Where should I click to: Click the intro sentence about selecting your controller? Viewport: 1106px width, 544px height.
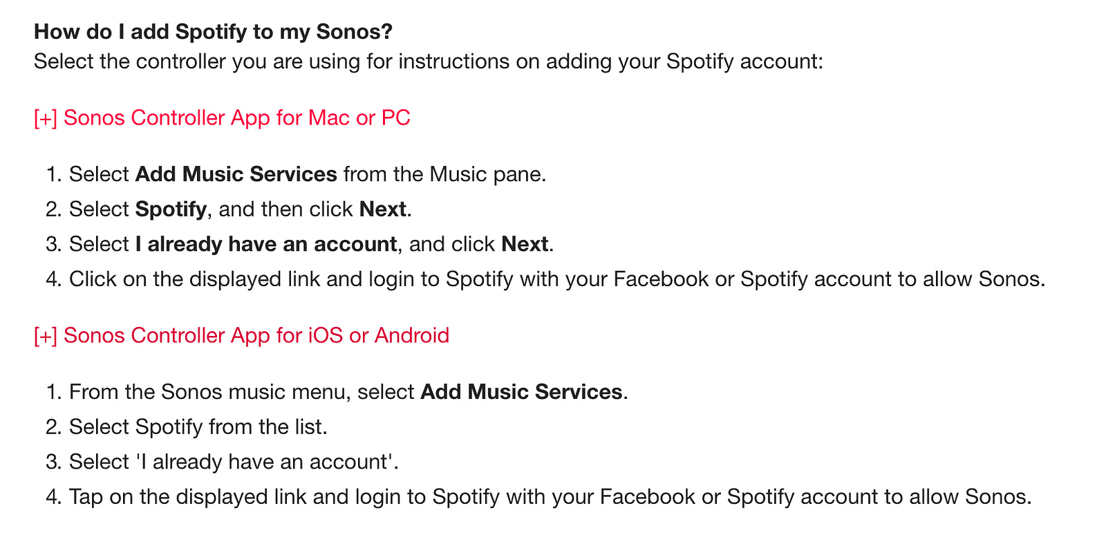[428, 62]
